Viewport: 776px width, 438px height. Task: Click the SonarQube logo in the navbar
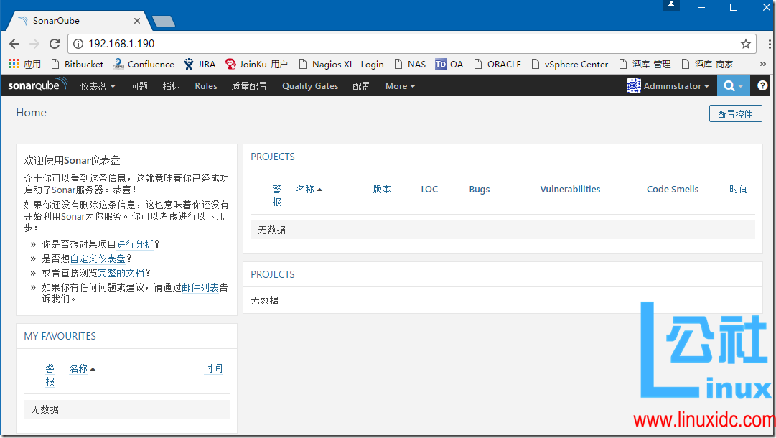coord(37,85)
